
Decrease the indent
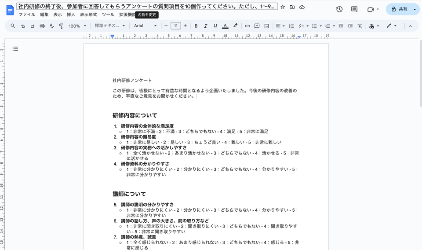(x=341, y=26)
